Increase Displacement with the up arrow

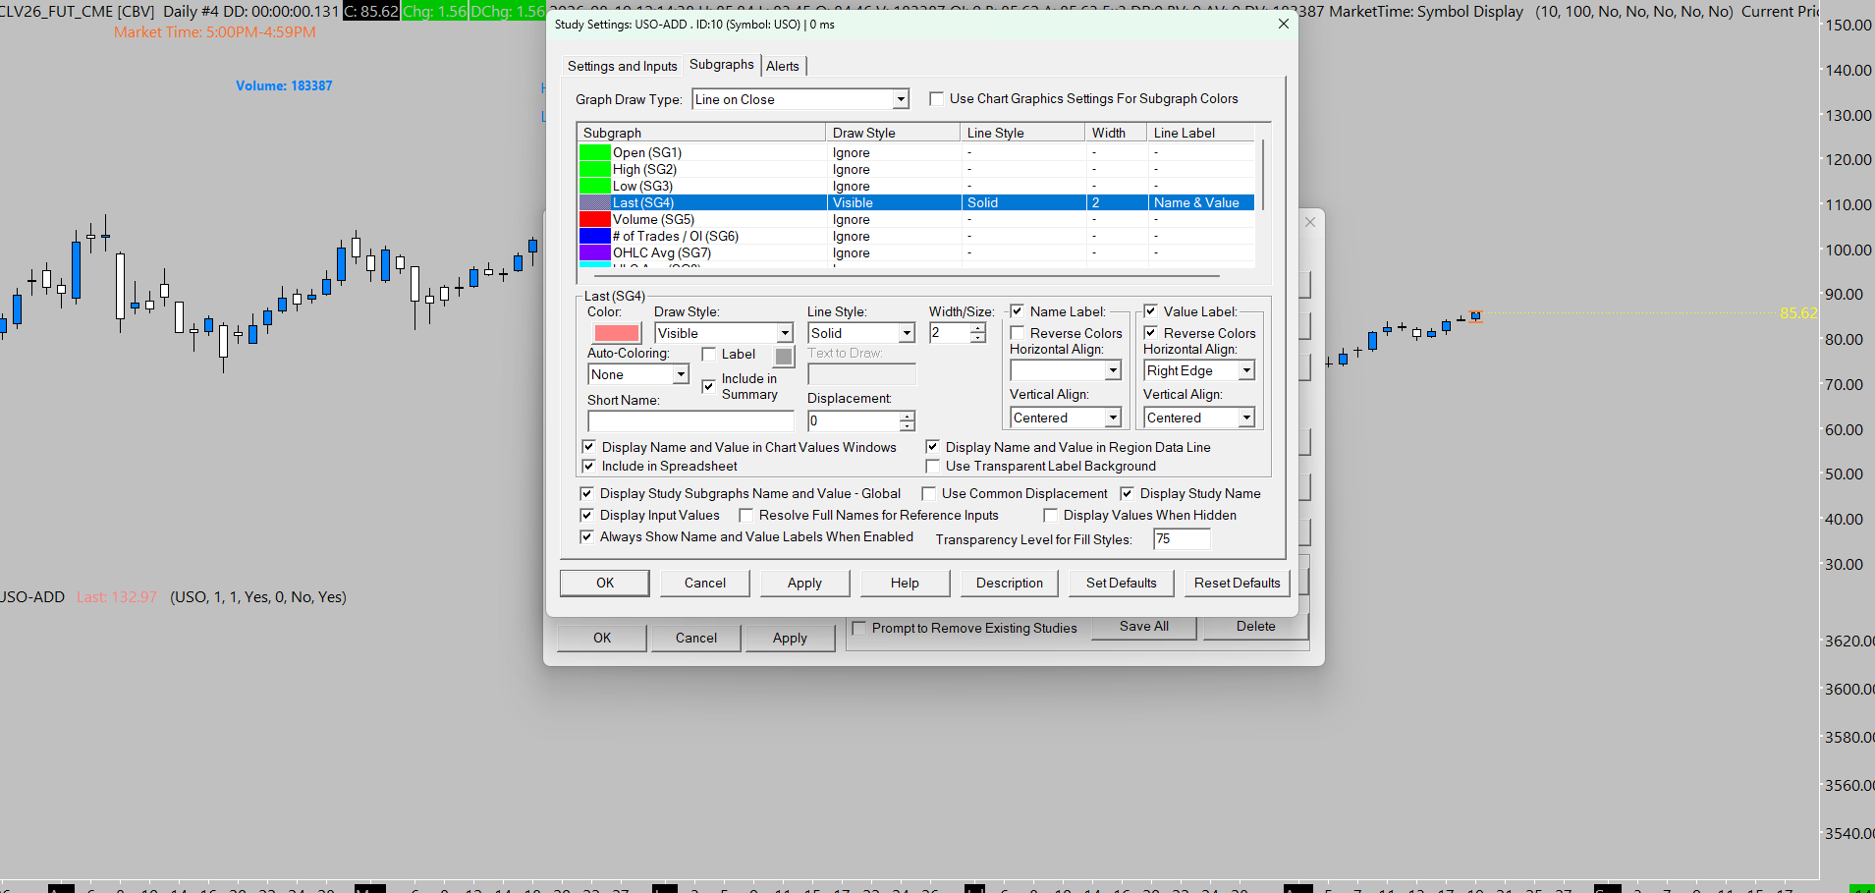[x=908, y=416]
